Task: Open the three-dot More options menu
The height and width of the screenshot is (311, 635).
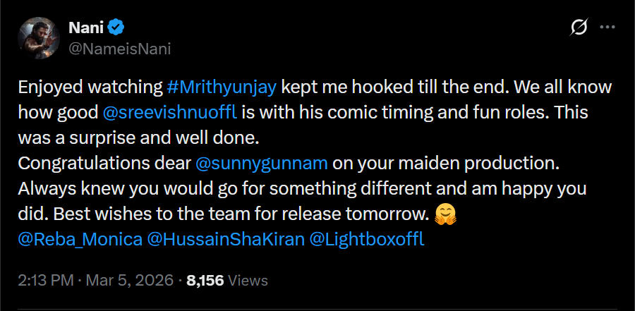Action: click(607, 28)
